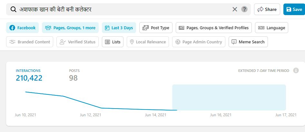Open the Page Admin Country filter

coord(199,42)
